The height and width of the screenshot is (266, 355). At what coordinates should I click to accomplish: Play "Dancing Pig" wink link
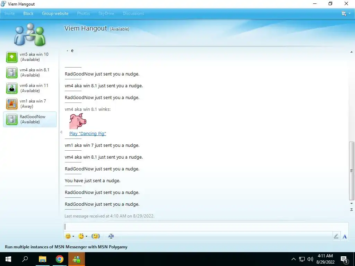point(88,133)
